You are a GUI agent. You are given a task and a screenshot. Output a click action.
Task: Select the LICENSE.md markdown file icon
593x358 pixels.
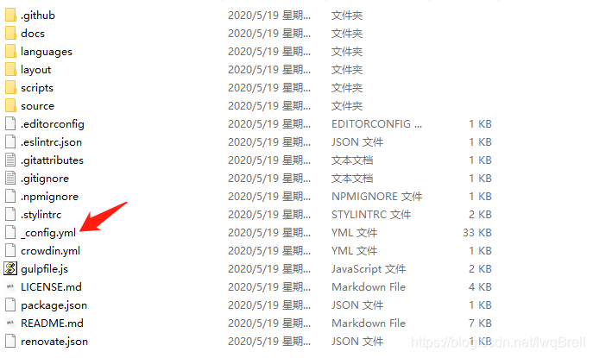point(10,287)
